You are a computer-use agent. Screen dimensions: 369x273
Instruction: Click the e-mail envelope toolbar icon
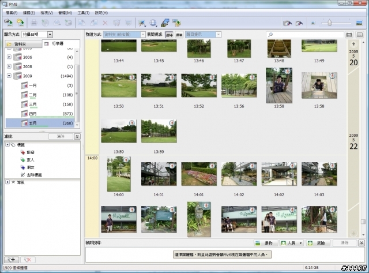57,23
